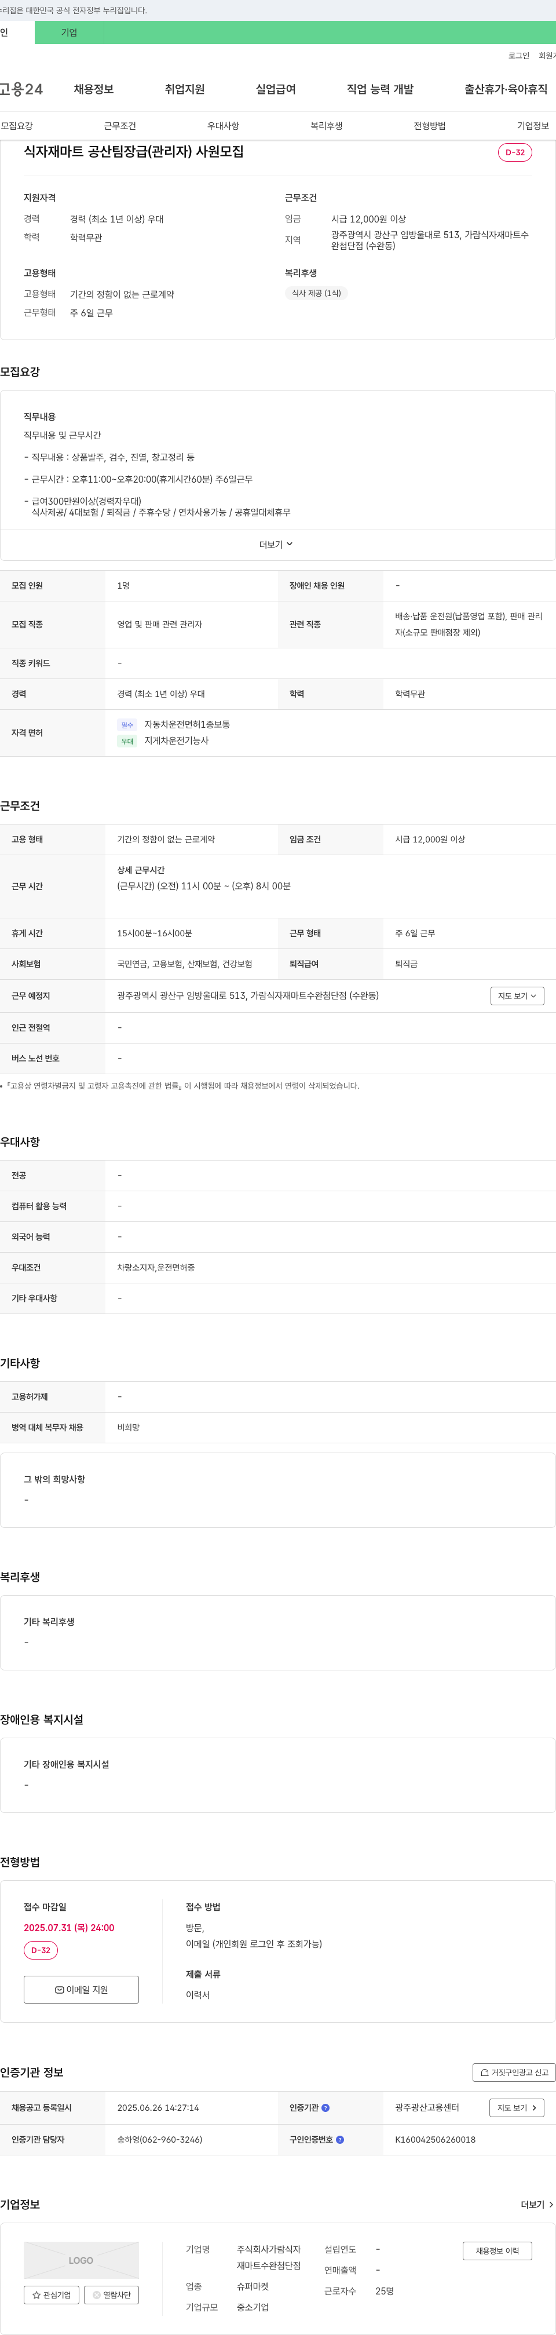Image resolution: width=556 pixels, height=2335 pixels.
Task: Open the 실업급여 main menu
Action: pyautogui.click(x=275, y=89)
